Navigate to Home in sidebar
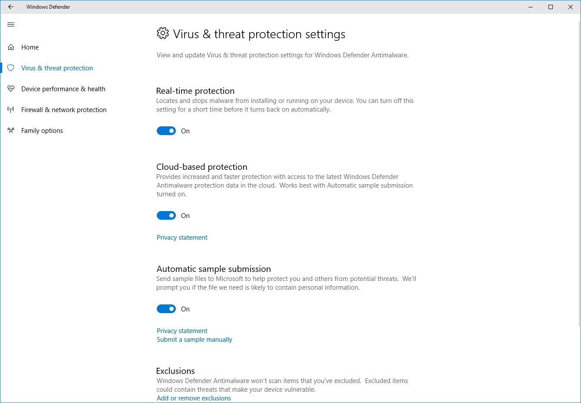The height and width of the screenshot is (403, 581). tap(30, 47)
